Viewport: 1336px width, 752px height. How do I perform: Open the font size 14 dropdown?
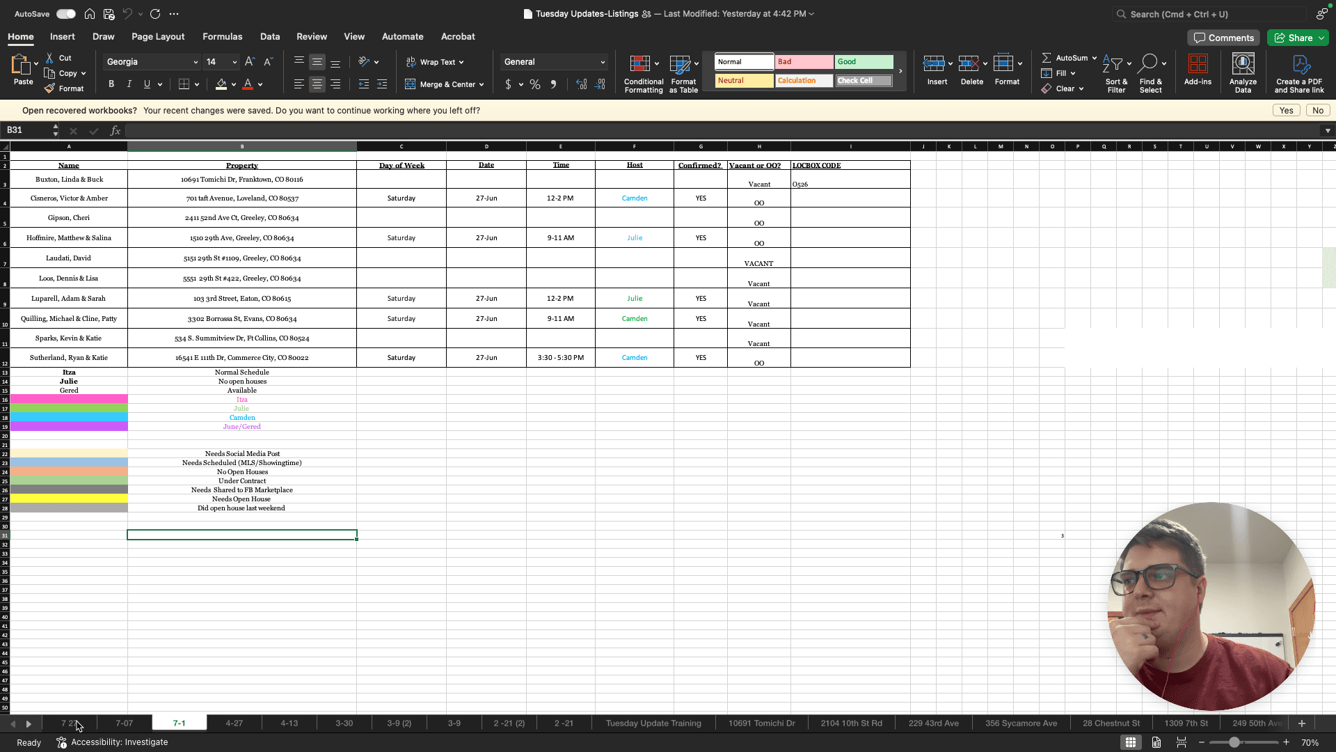[234, 62]
